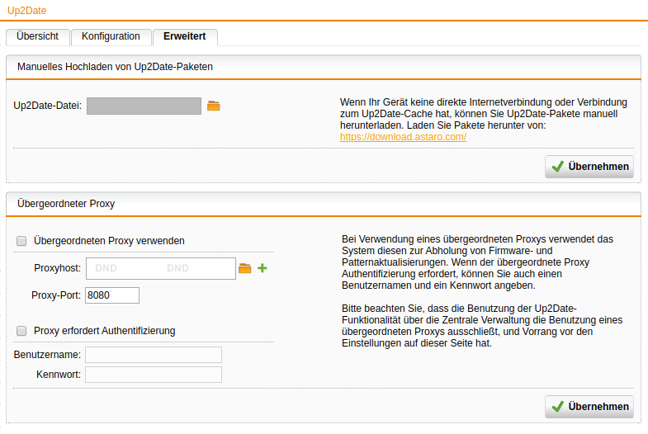Select the Up2Date page title text
The height and width of the screenshot is (434, 648).
[27, 11]
